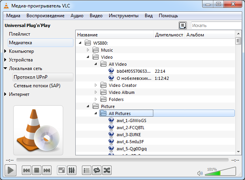Open the Инструменты menu
Viewport: 245px width, 180px height.
(124, 16)
